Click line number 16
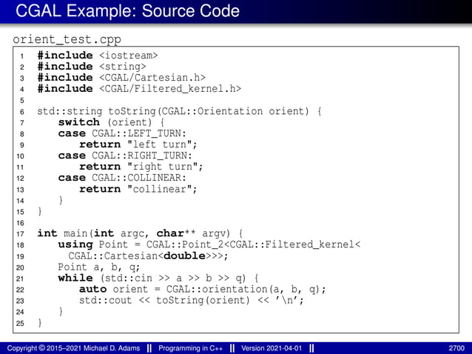Image resolution: width=472 pixels, height=354 pixels. coord(20,223)
